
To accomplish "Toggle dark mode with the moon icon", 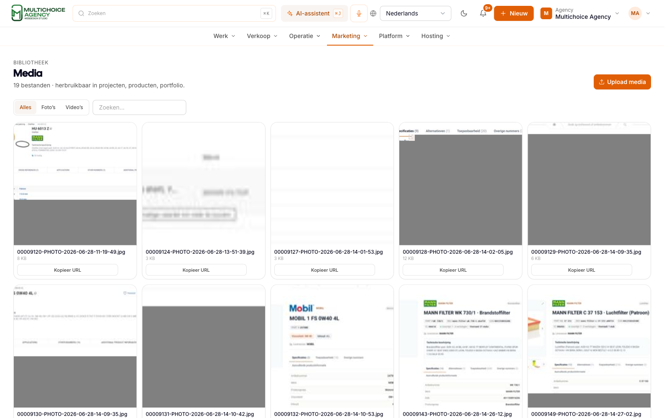I will click(x=464, y=13).
